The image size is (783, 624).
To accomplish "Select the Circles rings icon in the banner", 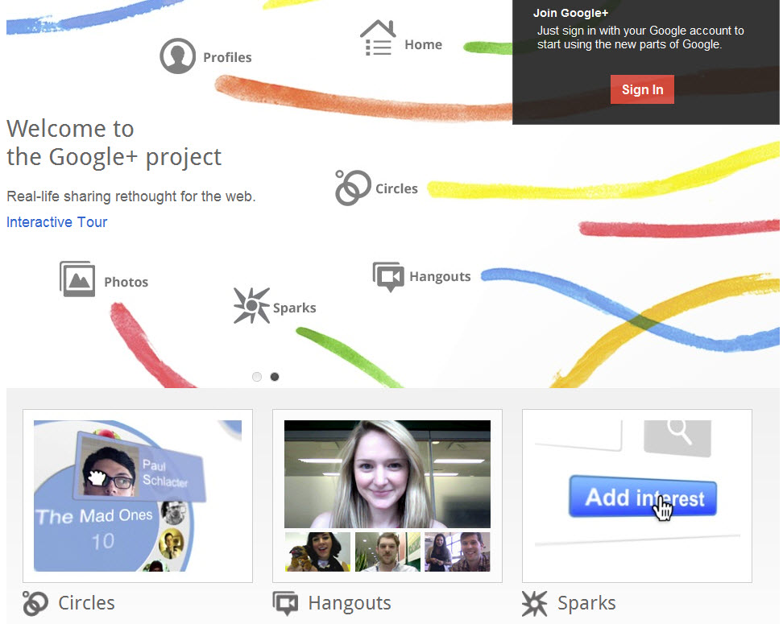I will click(353, 188).
